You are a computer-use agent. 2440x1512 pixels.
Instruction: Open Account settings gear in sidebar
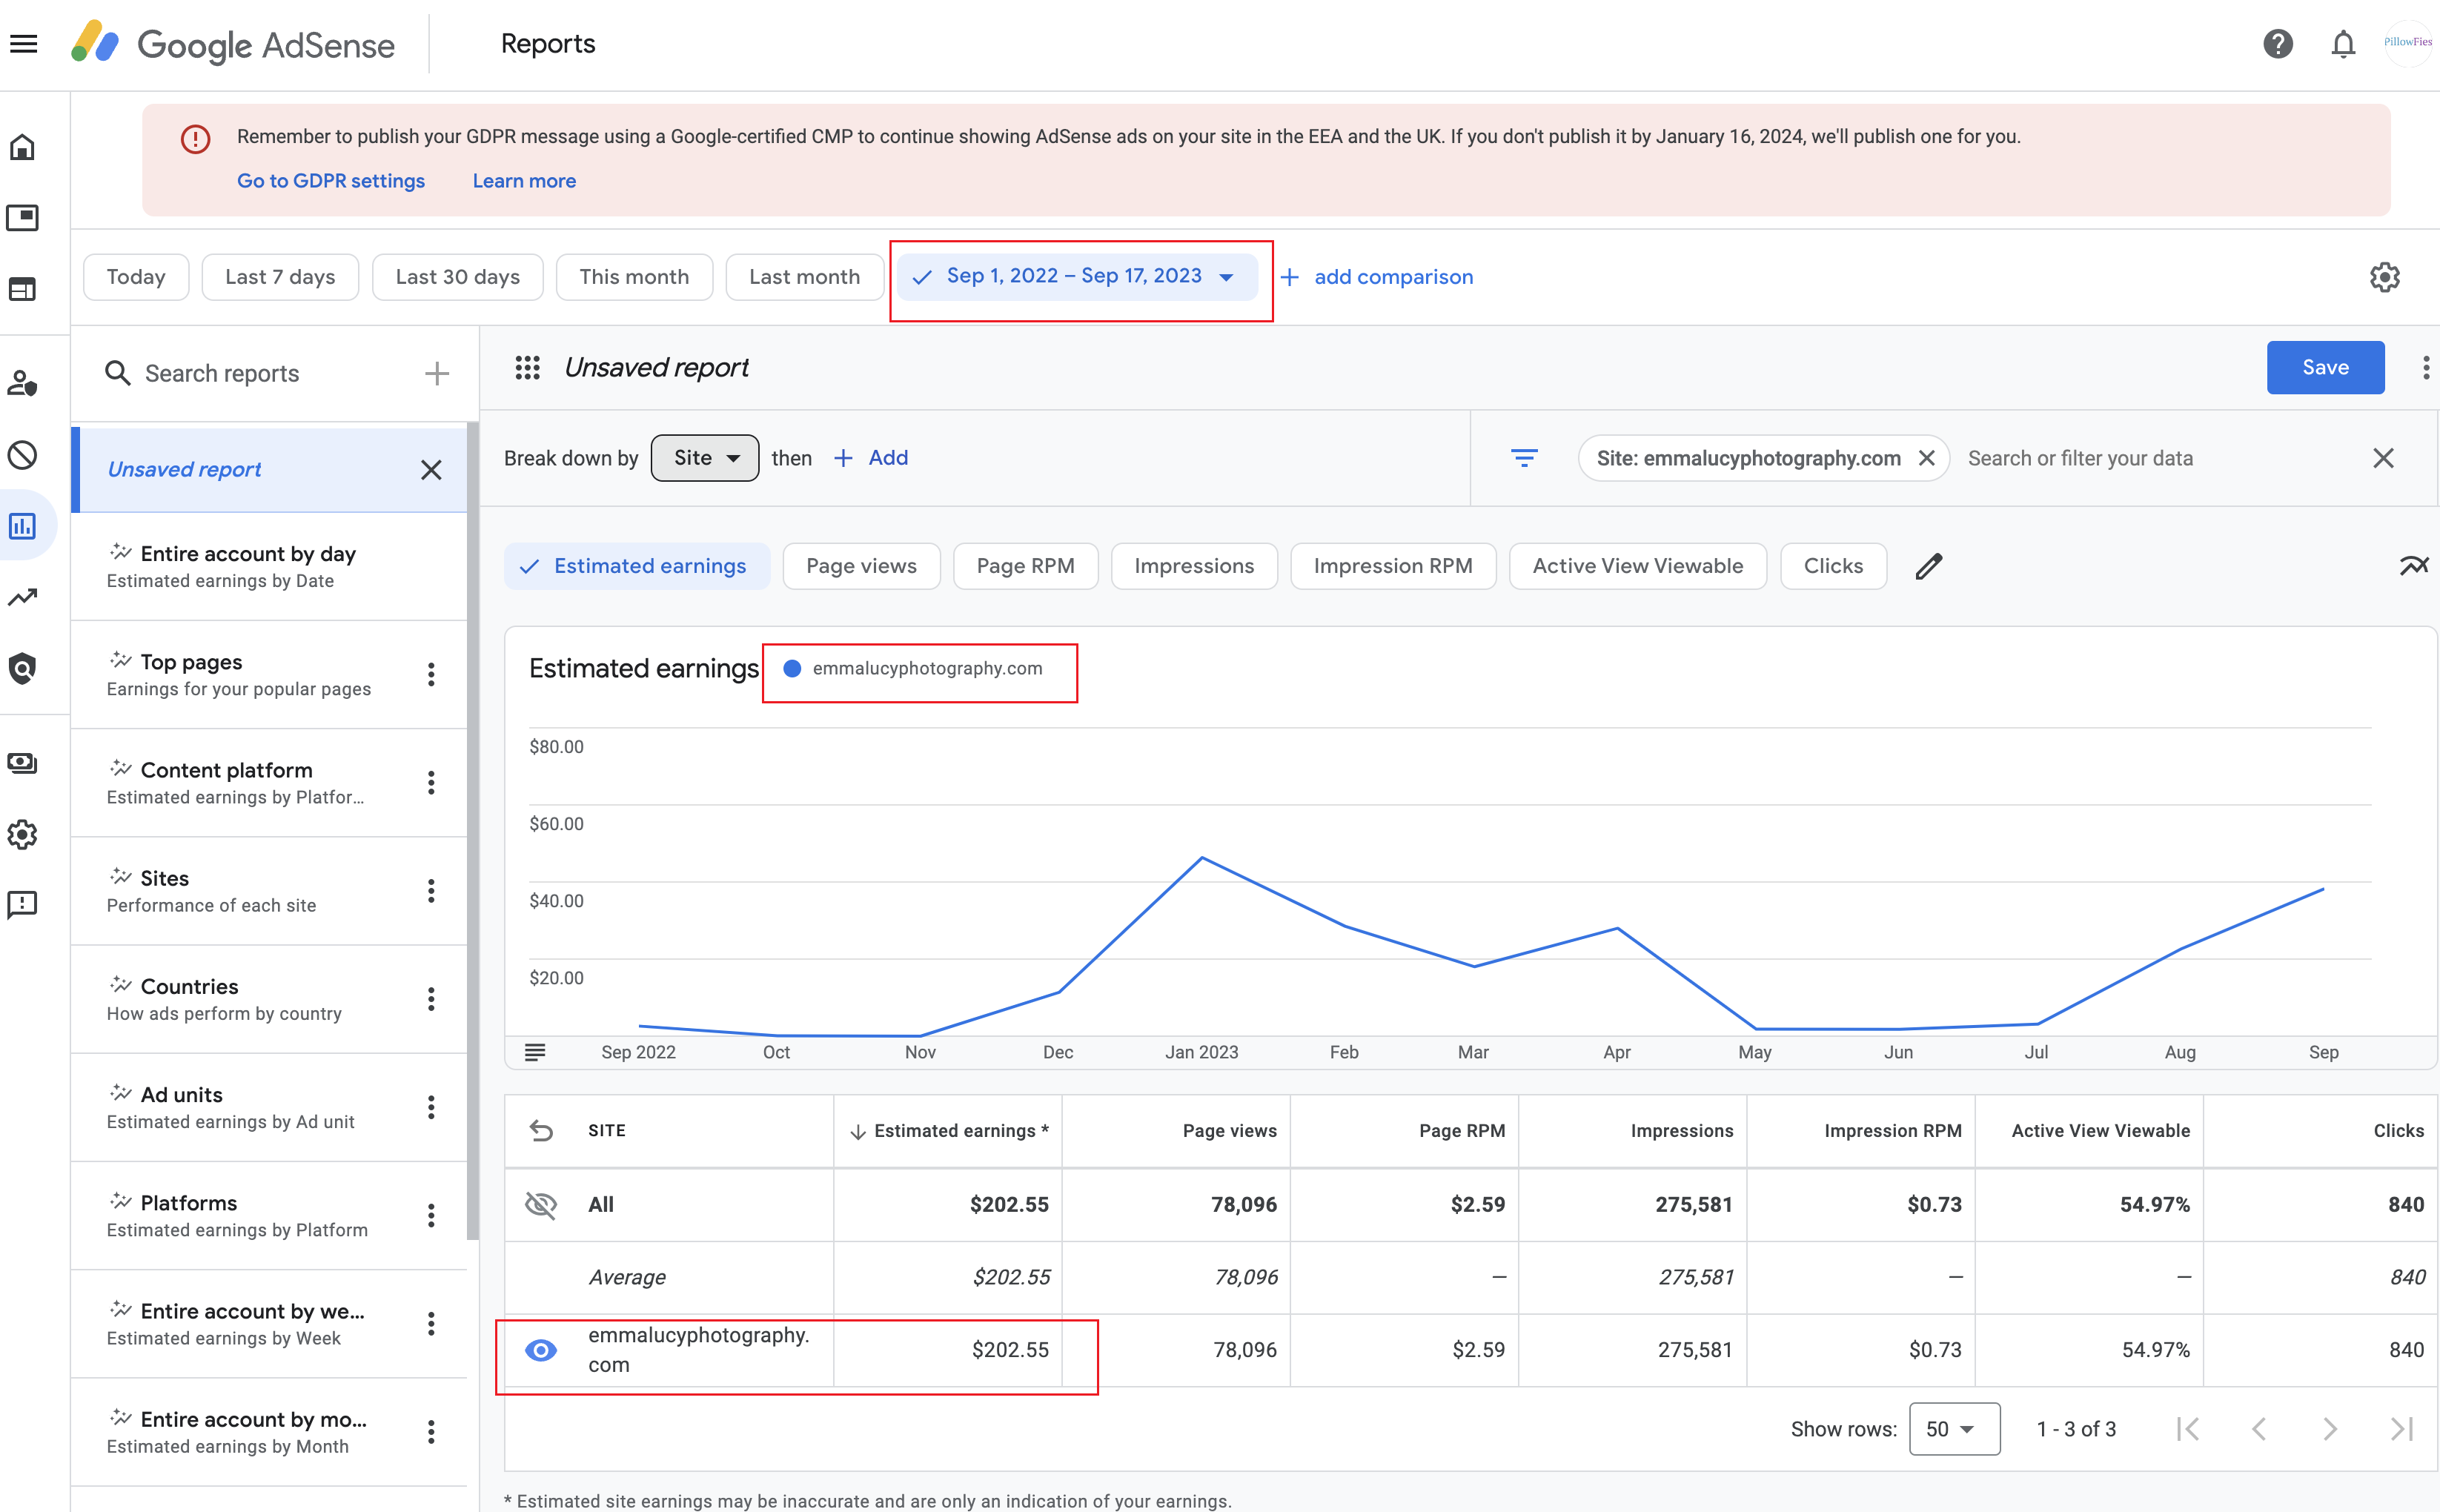(23, 834)
